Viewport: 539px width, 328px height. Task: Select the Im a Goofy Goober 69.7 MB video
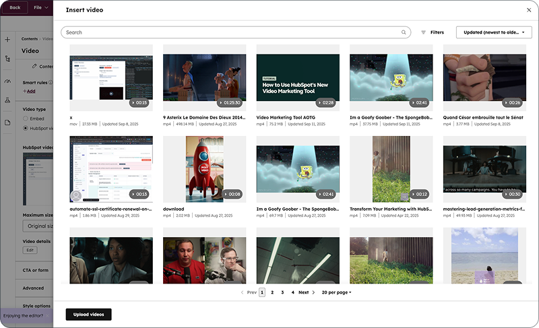(x=298, y=169)
